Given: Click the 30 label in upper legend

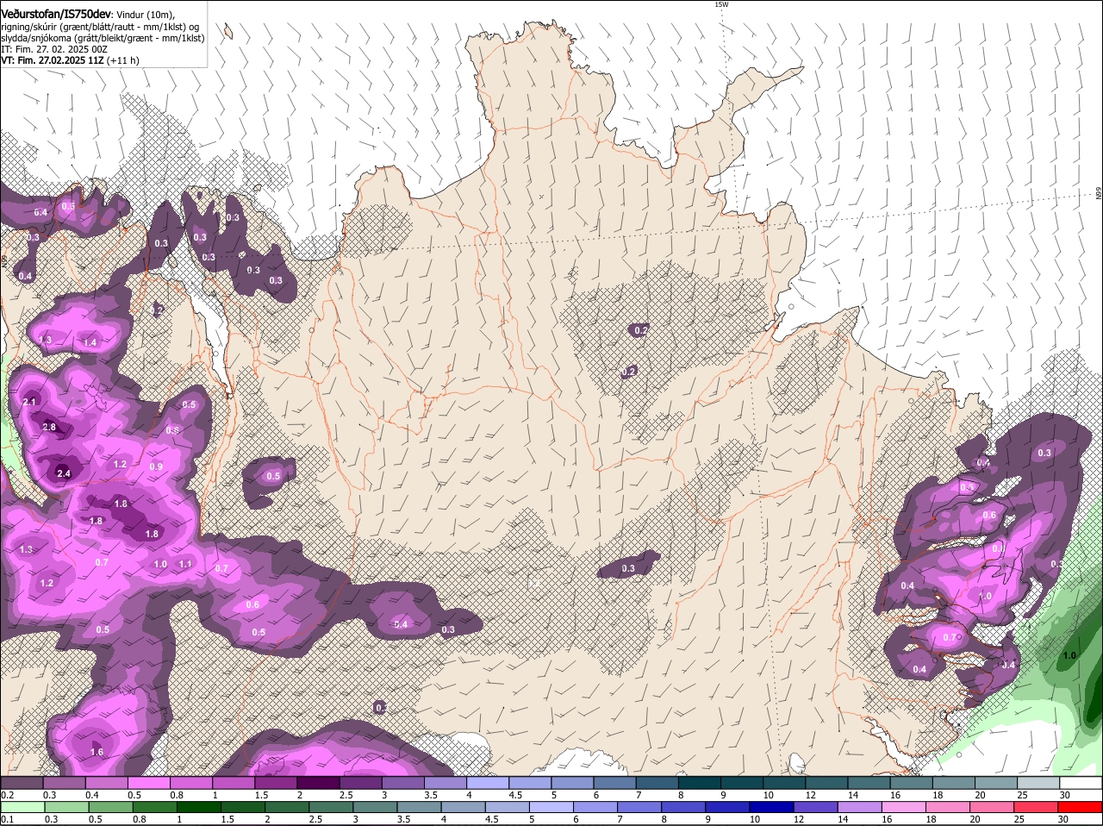Looking at the screenshot, I should point(1065,794).
